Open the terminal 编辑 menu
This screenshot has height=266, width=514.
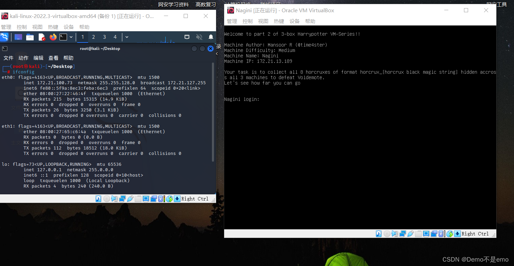(38, 58)
